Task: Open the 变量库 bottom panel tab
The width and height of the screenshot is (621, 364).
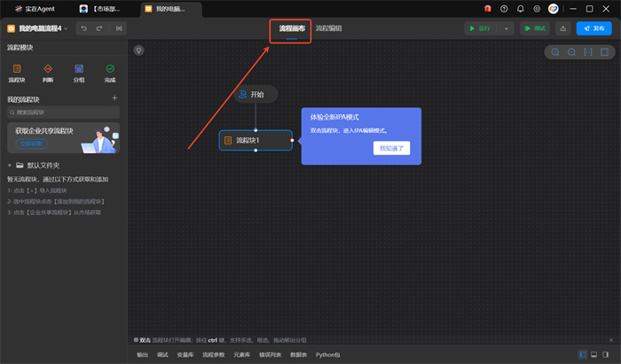Action: pos(185,354)
